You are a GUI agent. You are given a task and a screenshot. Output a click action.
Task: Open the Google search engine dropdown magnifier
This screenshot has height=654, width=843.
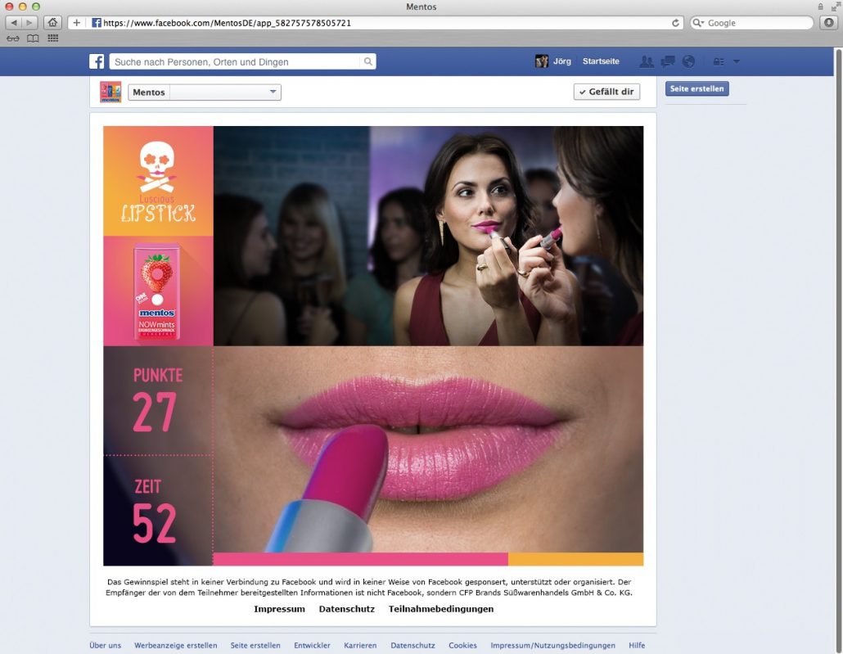[698, 23]
